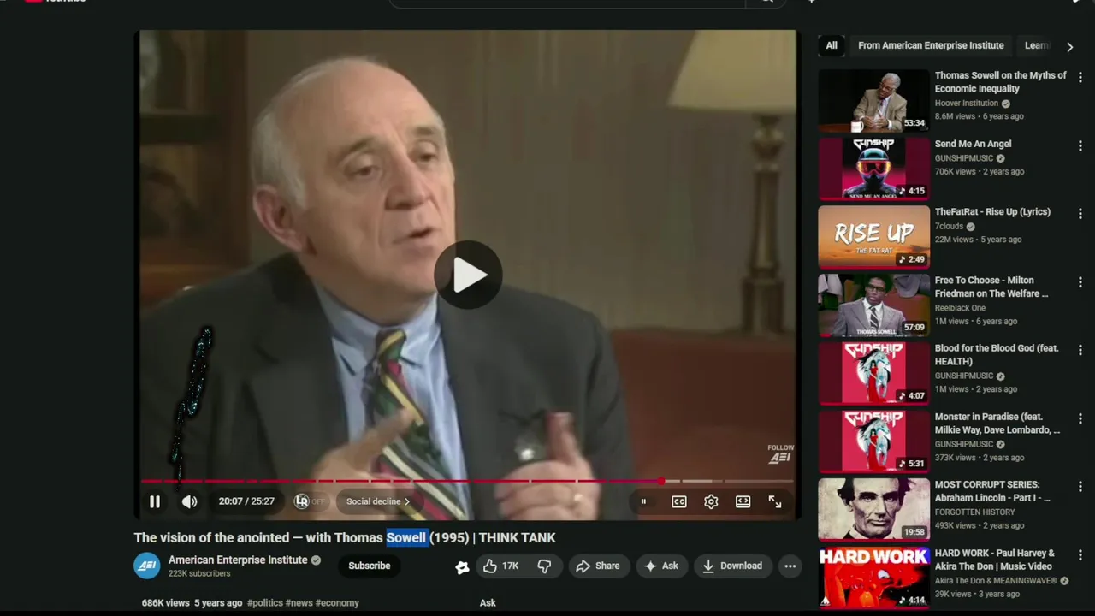
Task: Open player settings gear
Action: click(x=711, y=502)
